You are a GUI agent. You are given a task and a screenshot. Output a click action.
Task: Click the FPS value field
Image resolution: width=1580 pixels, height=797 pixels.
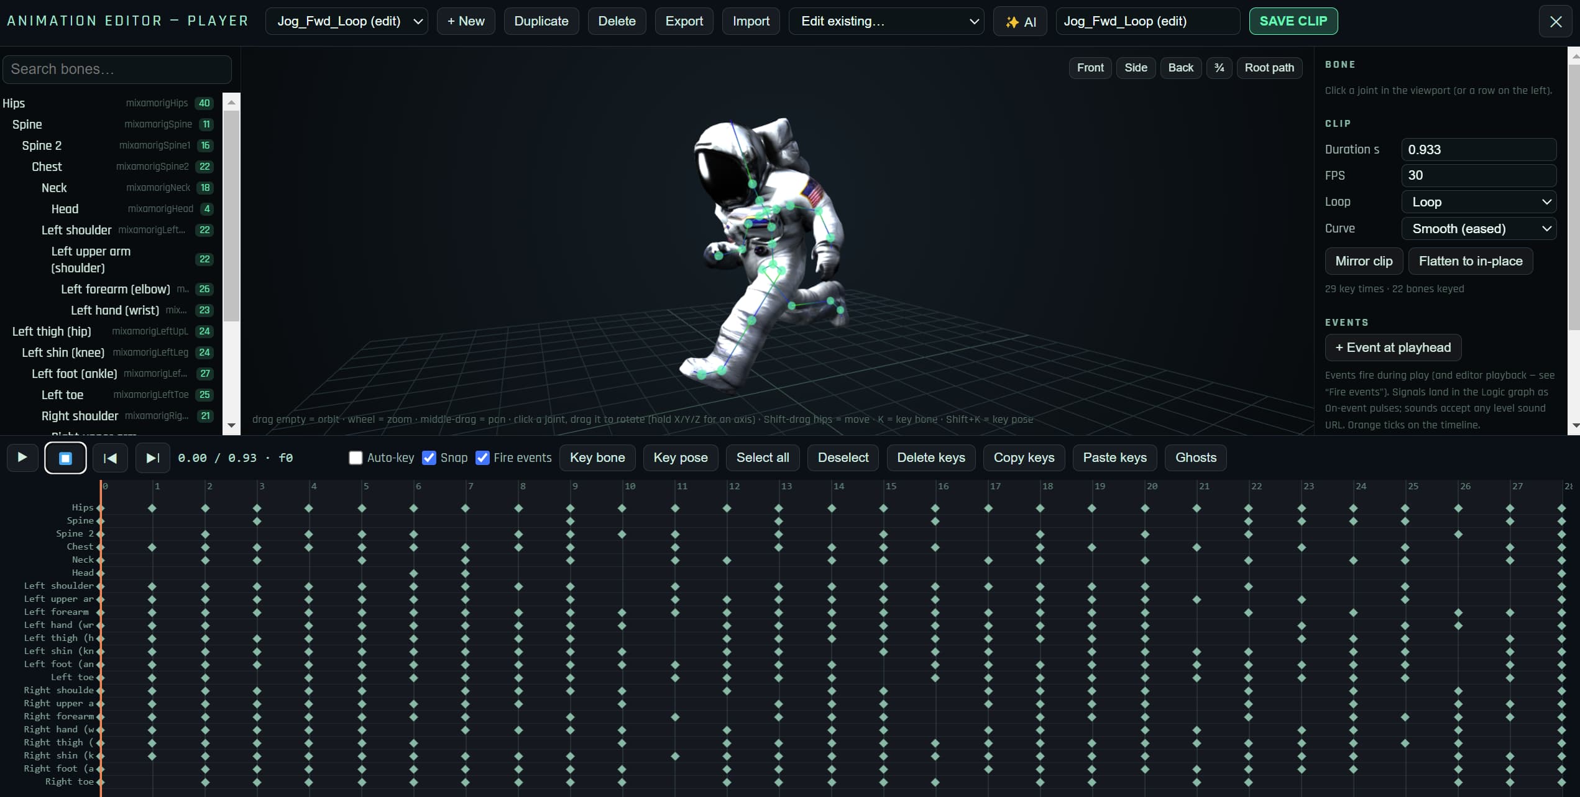1479,175
